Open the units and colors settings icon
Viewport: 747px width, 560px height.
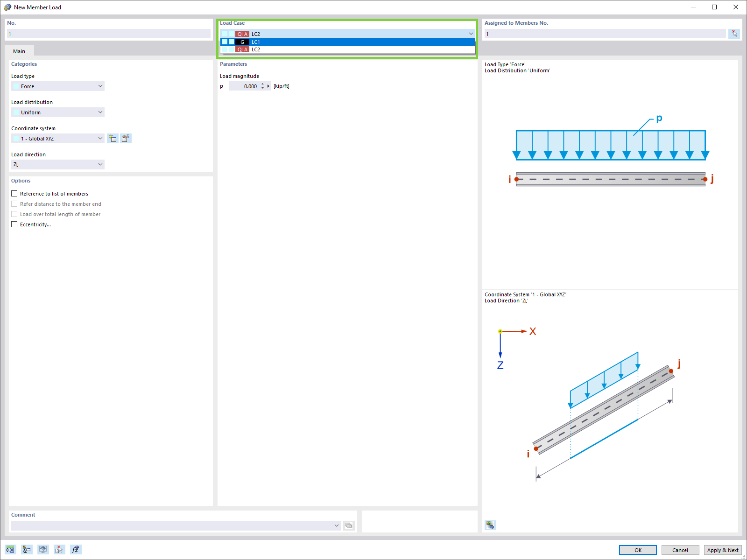point(26,549)
